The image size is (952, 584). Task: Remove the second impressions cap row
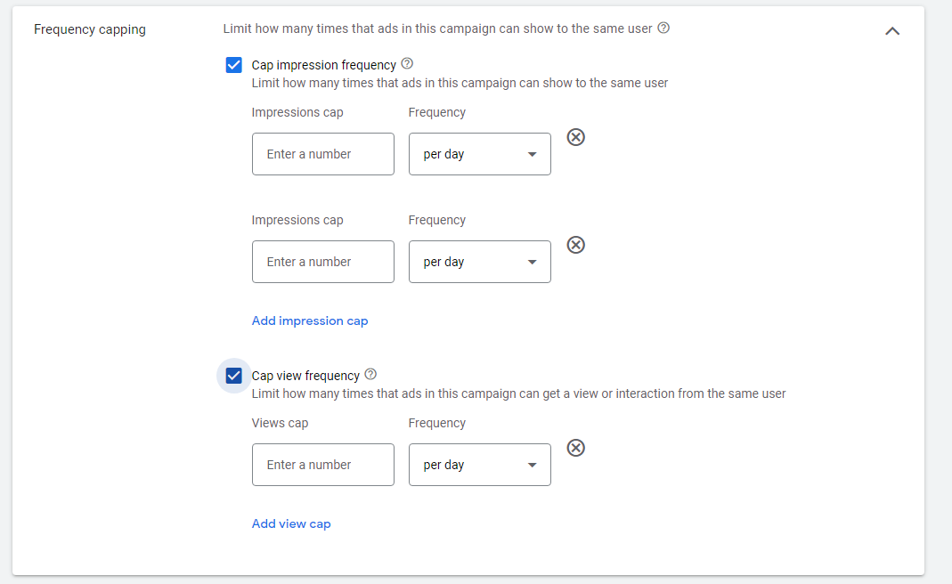tap(576, 245)
